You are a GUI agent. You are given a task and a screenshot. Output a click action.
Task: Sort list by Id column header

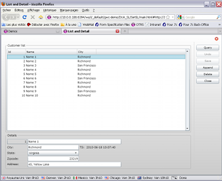coord(16,52)
